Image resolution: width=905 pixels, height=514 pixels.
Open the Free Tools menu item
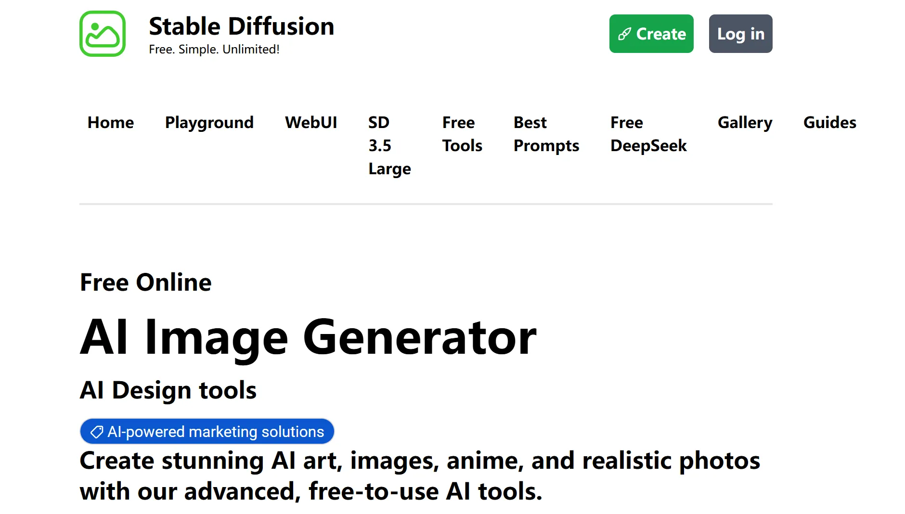coord(462,134)
